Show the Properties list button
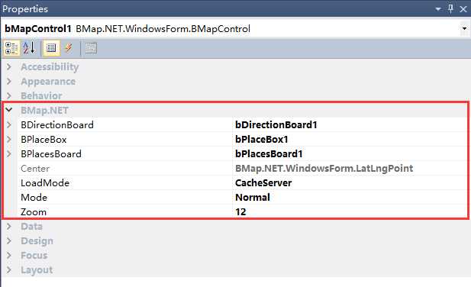Image resolution: width=471 pixels, height=287 pixels. coord(51,48)
